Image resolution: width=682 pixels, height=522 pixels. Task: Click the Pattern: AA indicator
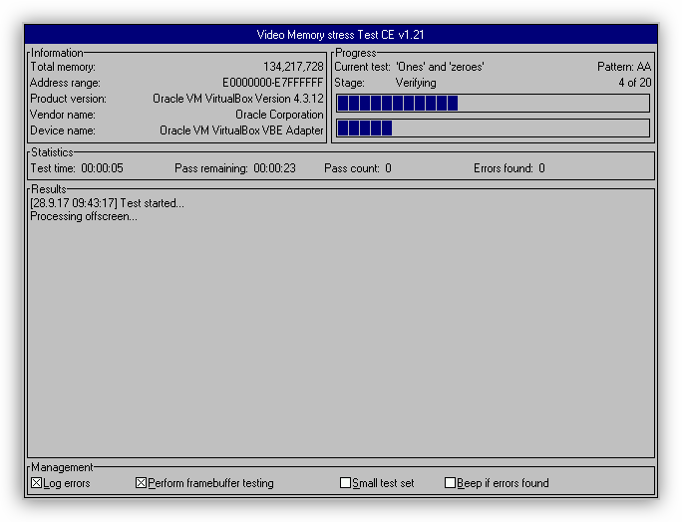[x=623, y=67]
